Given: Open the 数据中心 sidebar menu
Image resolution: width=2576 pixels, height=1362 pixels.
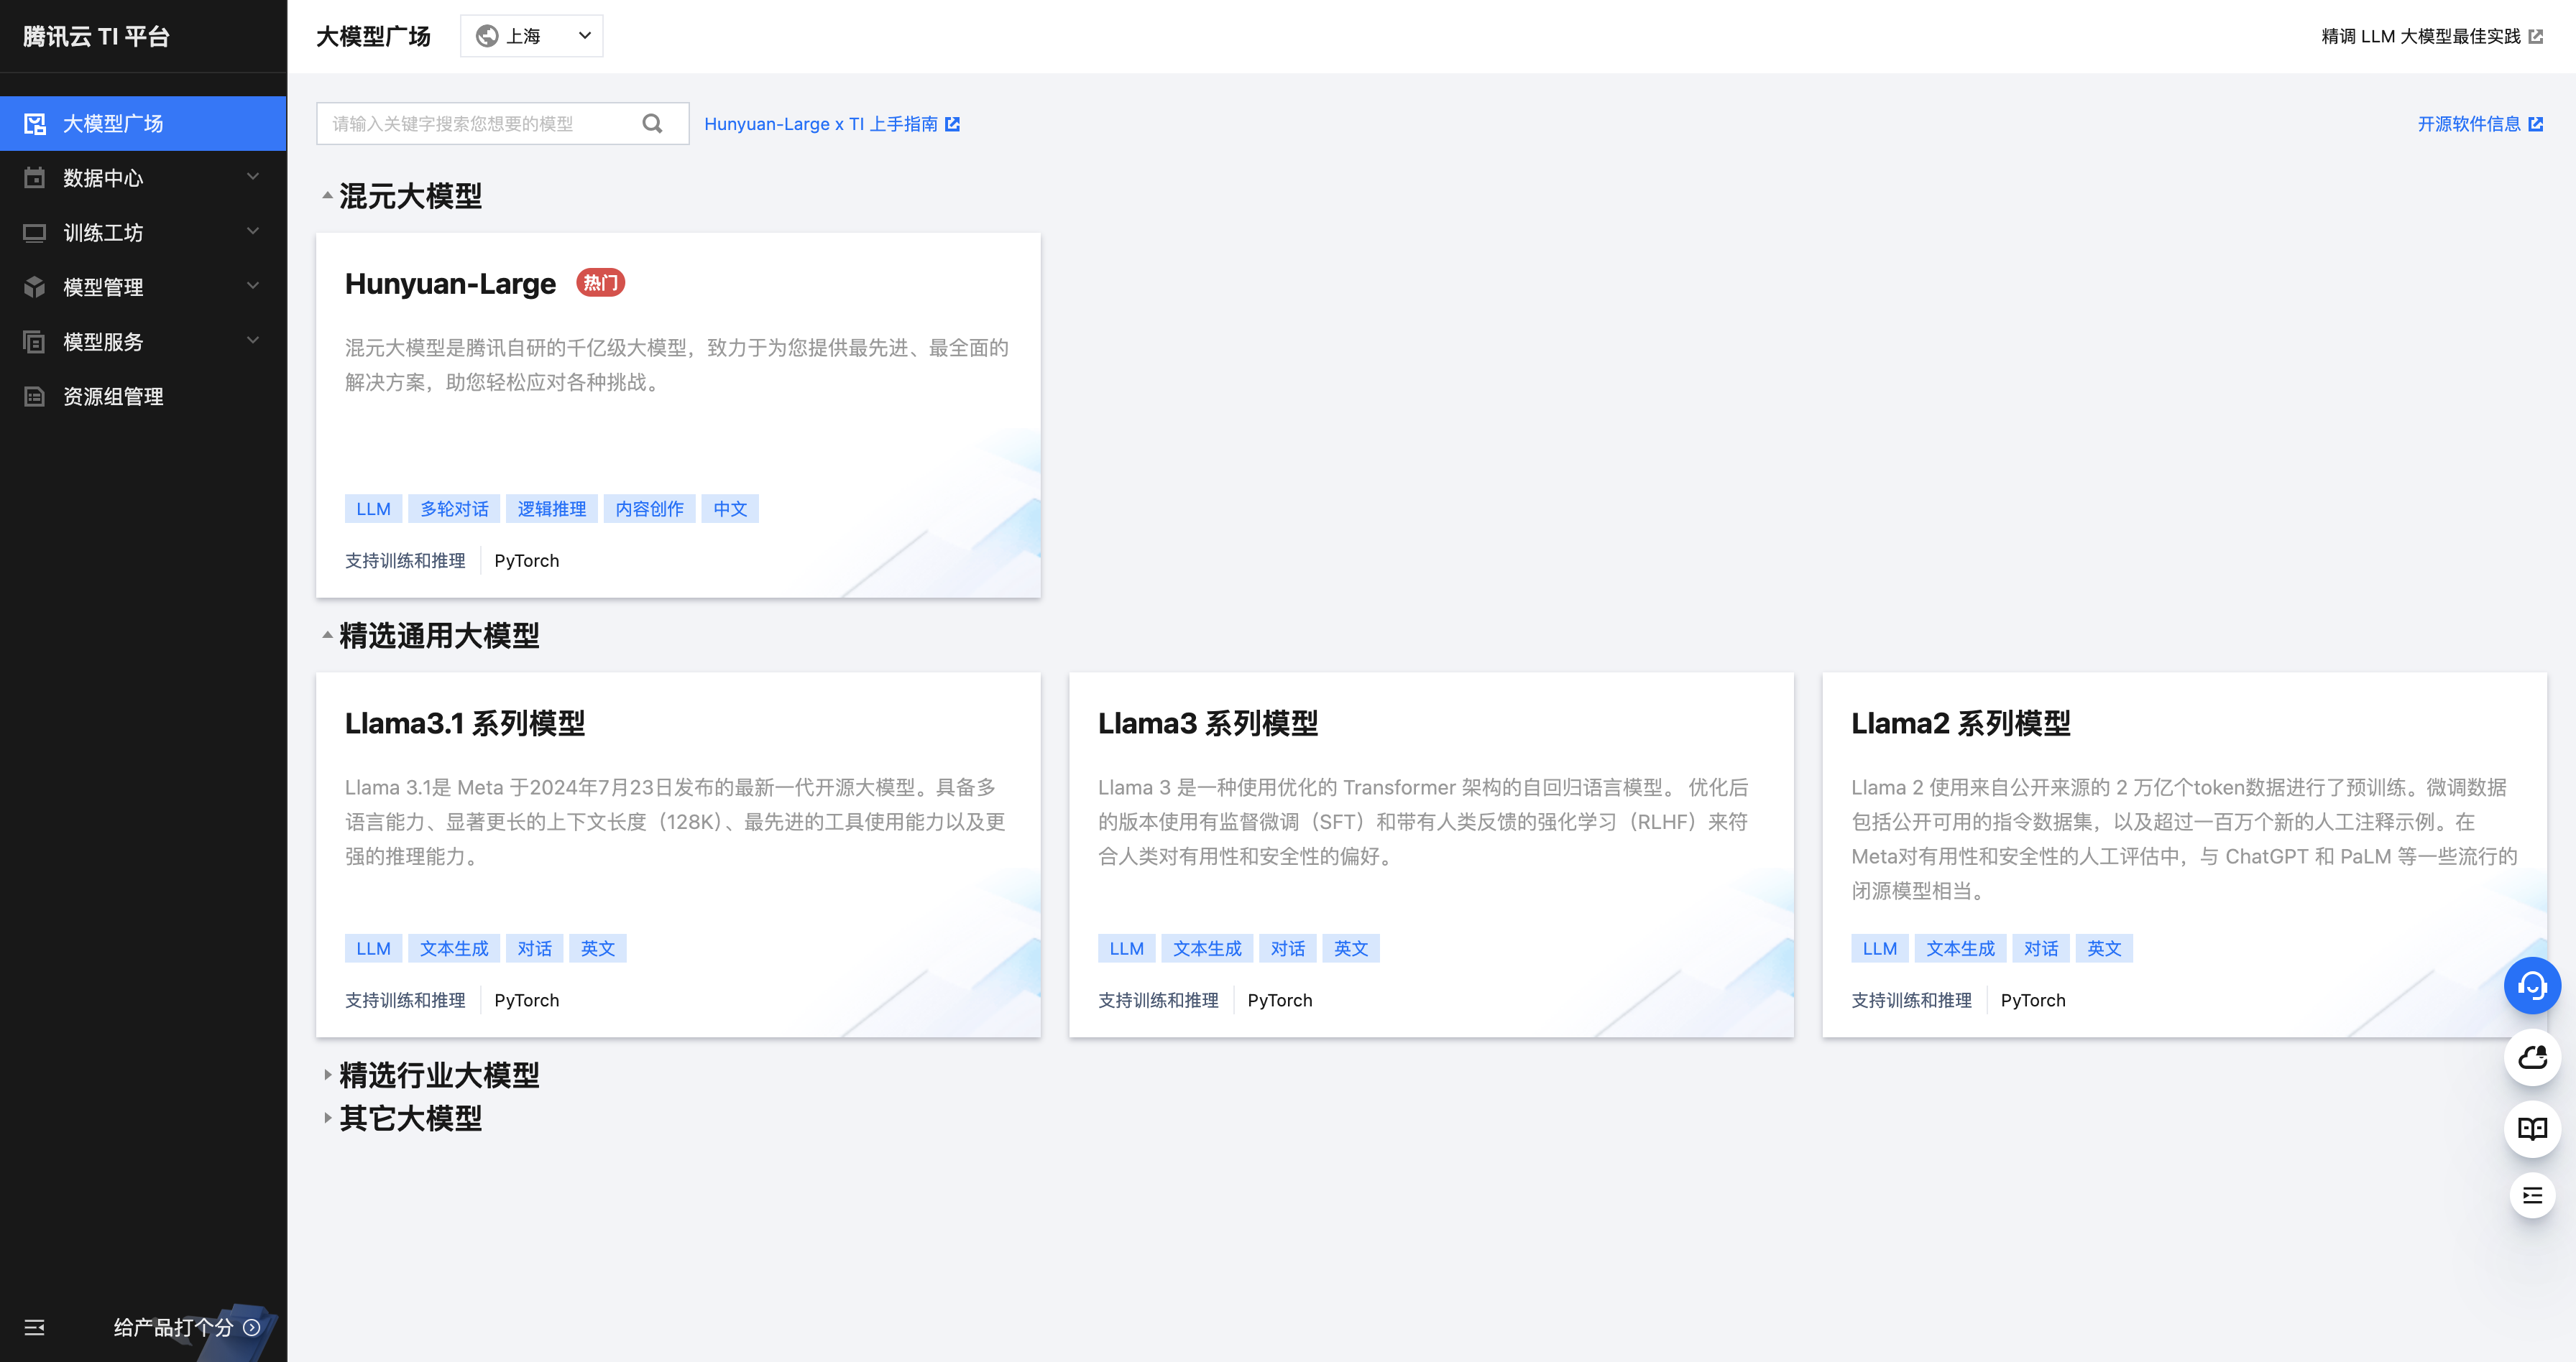Looking at the screenshot, I should coord(143,178).
